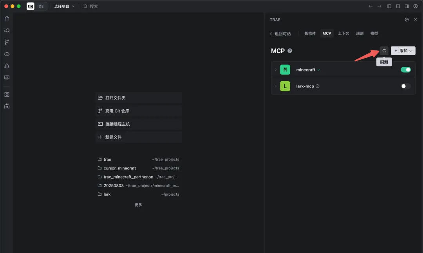Click the MCP help question mark icon
Image resolution: width=423 pixels, height=253 pixels.
click(290, 51)
